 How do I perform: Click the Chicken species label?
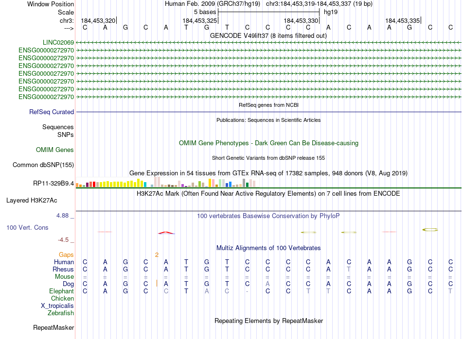(62, 298)
